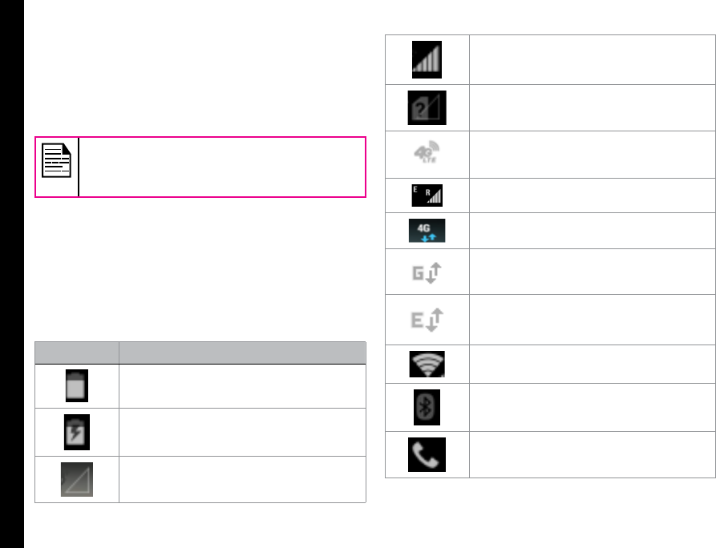
Task: Click the full battery icon
Action: (x=77, y=385)
